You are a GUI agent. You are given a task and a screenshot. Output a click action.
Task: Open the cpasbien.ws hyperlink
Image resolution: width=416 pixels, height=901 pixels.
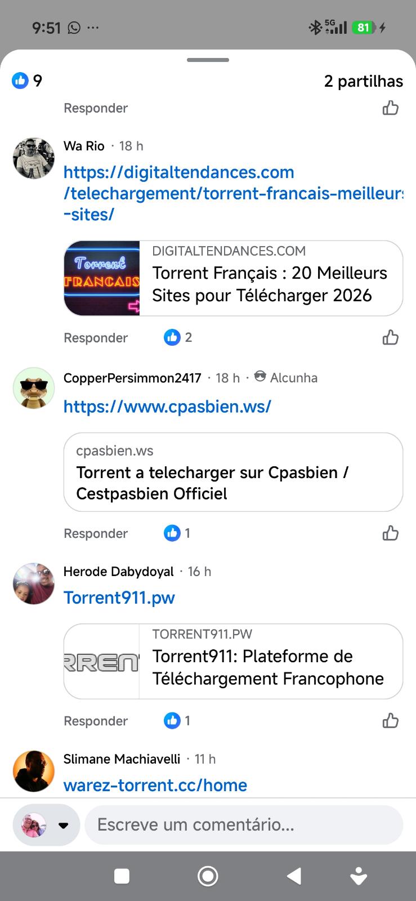[167, 407]
